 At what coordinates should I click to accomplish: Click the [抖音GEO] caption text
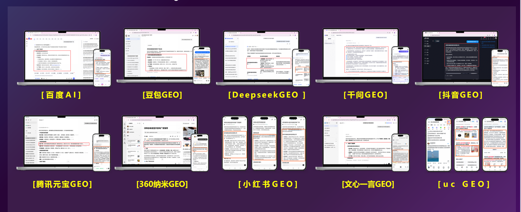[461, 95]
